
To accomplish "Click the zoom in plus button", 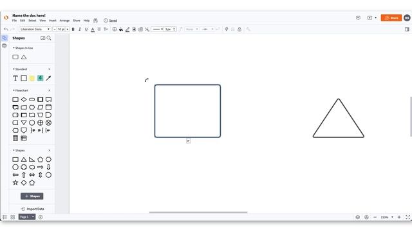I will coord(399,217).
